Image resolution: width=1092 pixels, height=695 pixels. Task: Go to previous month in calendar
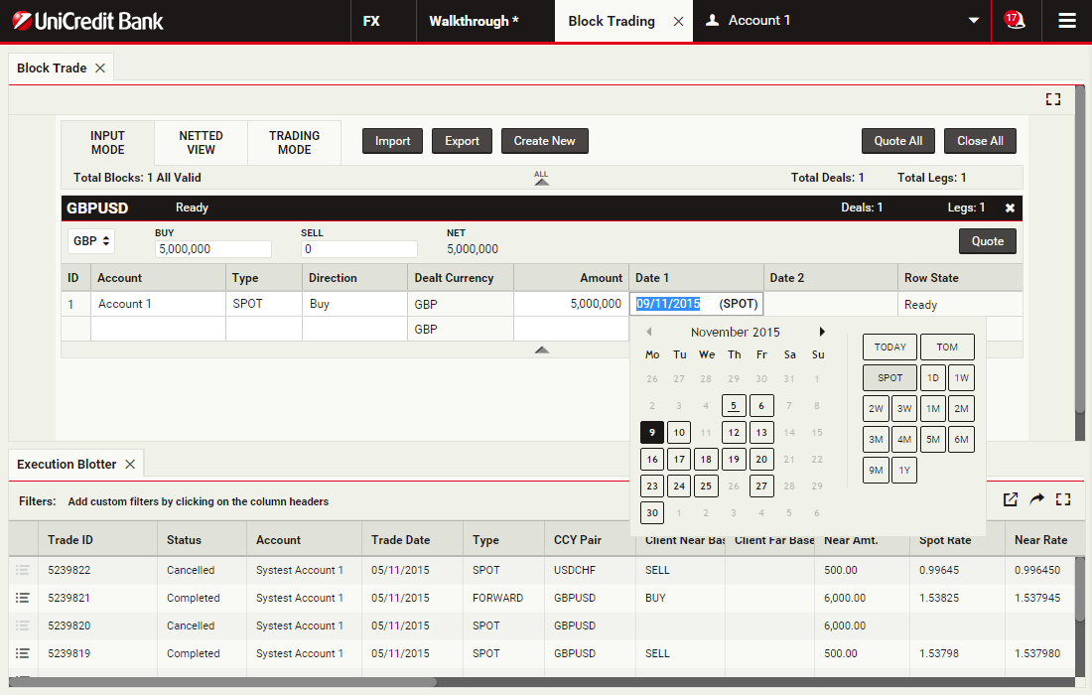[648, 333]
